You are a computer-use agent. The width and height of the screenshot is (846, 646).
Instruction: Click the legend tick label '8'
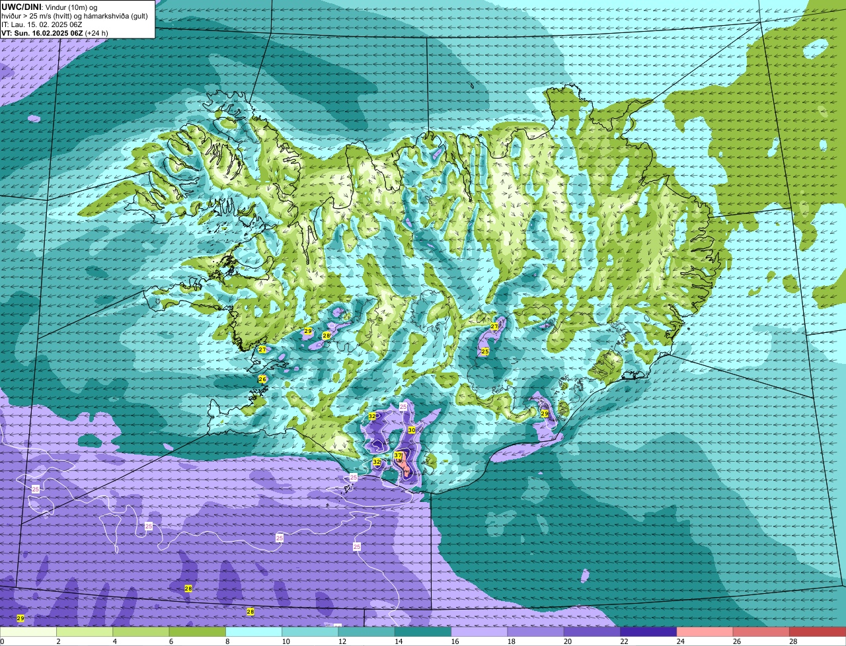(227, 641)
